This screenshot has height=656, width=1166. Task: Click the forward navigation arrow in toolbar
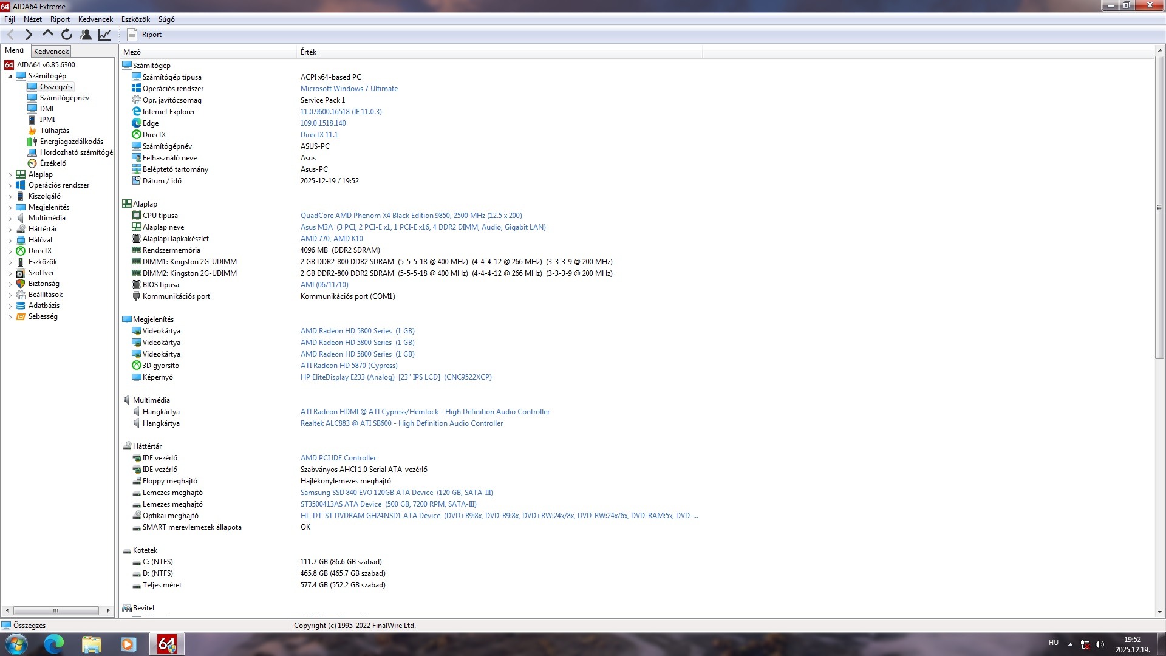click(x=29, y=35)
